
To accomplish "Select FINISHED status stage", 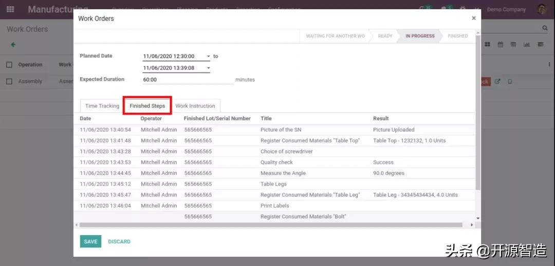I will click(458, 36).
